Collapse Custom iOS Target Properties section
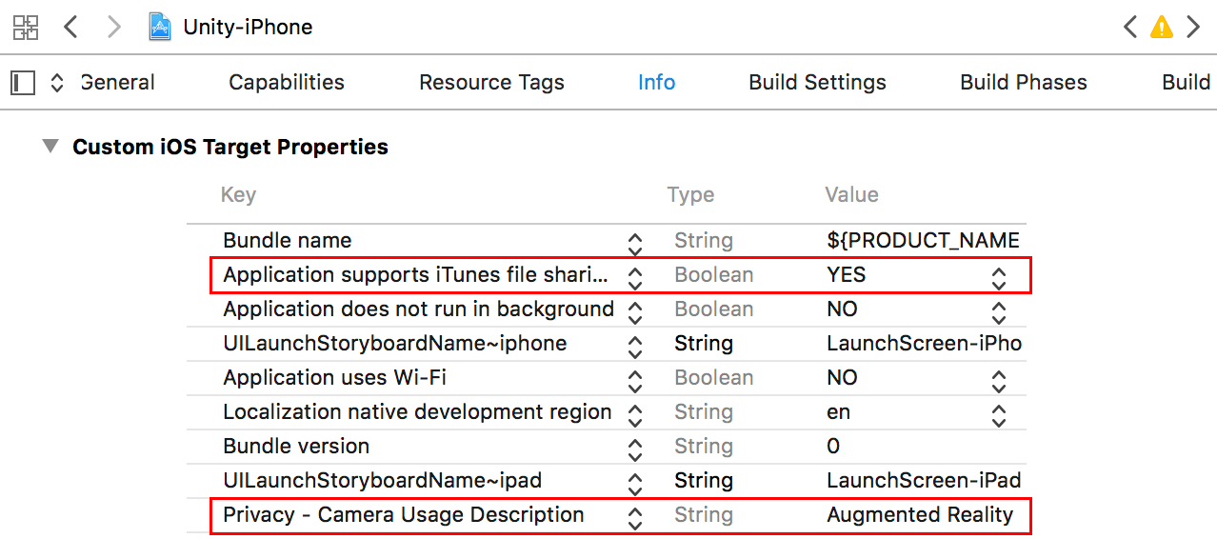1217x539 pixels. pyautogui.click(x=49, y=147)
